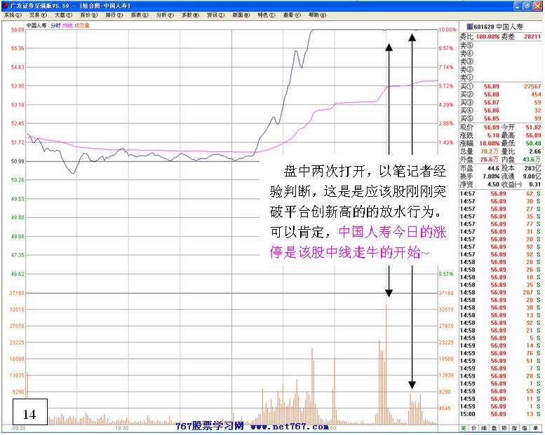The image size is (545, 435).
Task: Click the 买② bid price 56.08
Action: (x=492, y=95)
